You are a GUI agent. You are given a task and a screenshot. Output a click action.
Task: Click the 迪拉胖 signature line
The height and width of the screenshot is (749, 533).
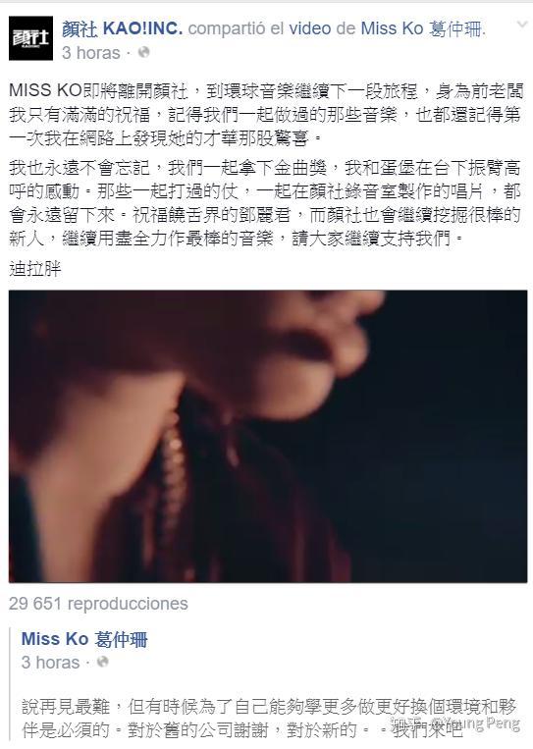[35, 269]
